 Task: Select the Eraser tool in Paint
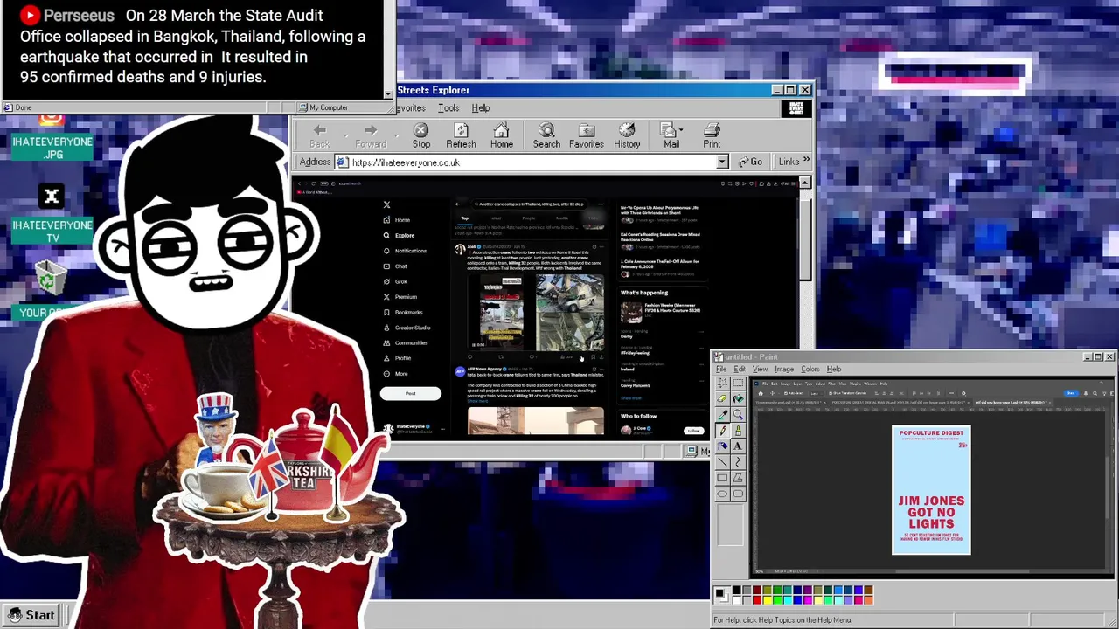point(722,398)
